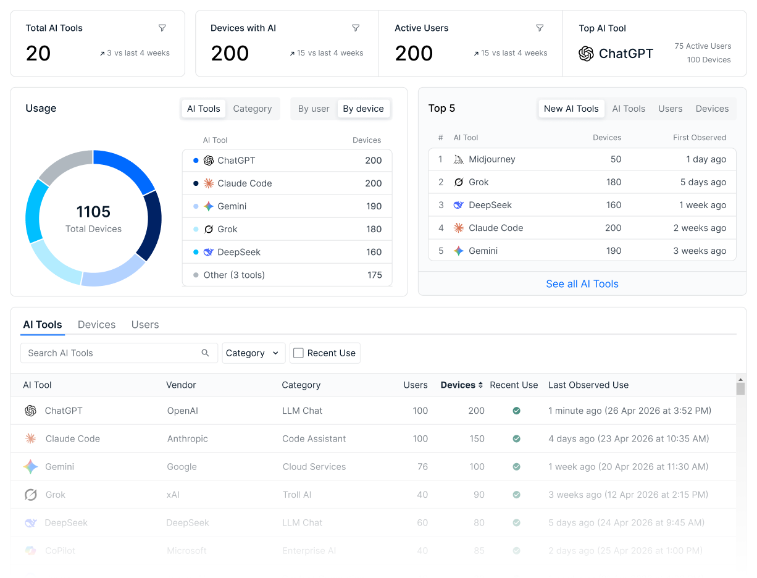Click the filter icon in Devices with AI card
This screenshot has height=578, width=757.
pyautogui.click(x=356, y=28)
